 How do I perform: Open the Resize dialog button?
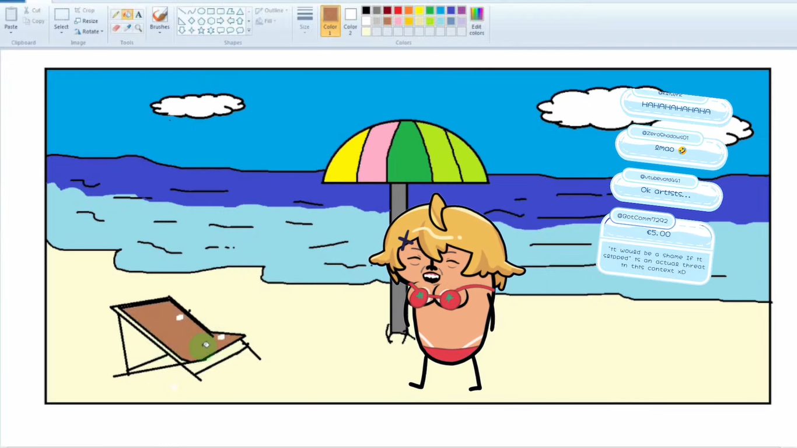pyautogui.click(x=86, y=21)
